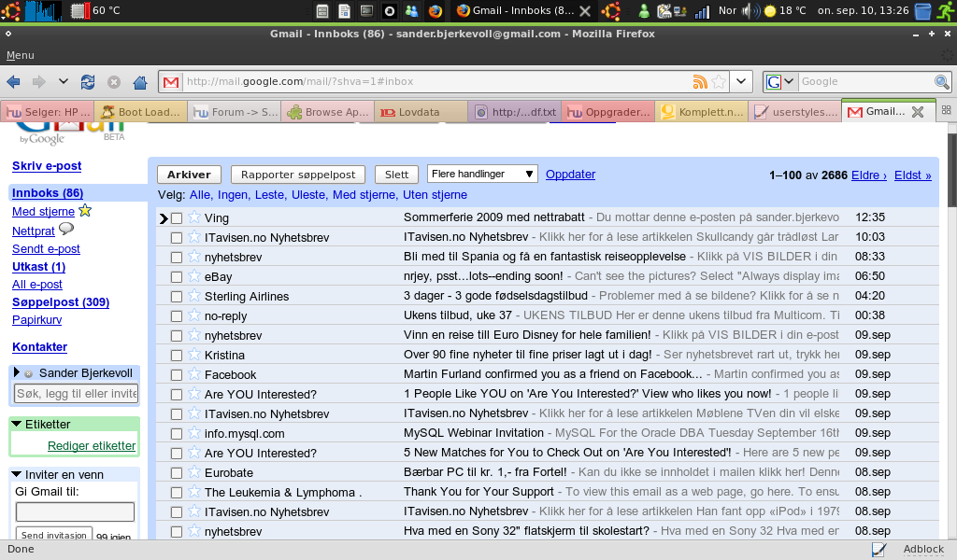Click the Uleste selection link
This screenshot has height=560, width=957.
pyautogui.click(x=308, y=195)
